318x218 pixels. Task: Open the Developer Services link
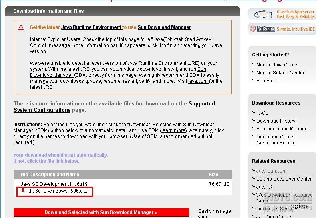click(277, 208)
